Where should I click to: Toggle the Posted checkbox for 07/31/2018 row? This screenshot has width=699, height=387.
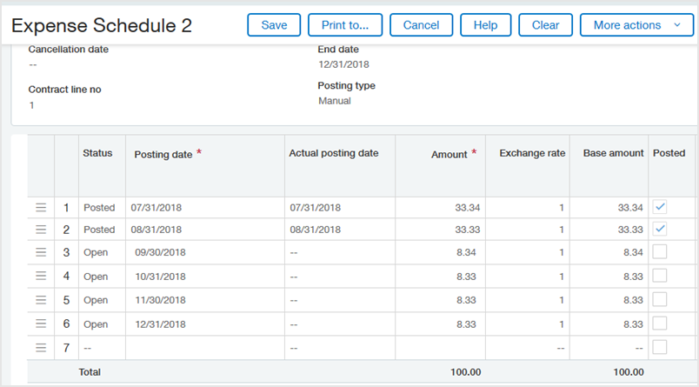[661, 207]
